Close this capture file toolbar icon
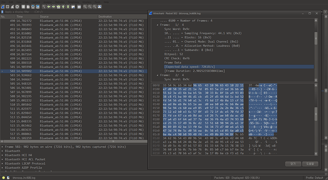This screenshot has width=328, height=180. point(33,7)
